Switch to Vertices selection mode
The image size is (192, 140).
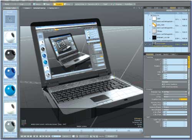tap(37, 4)
